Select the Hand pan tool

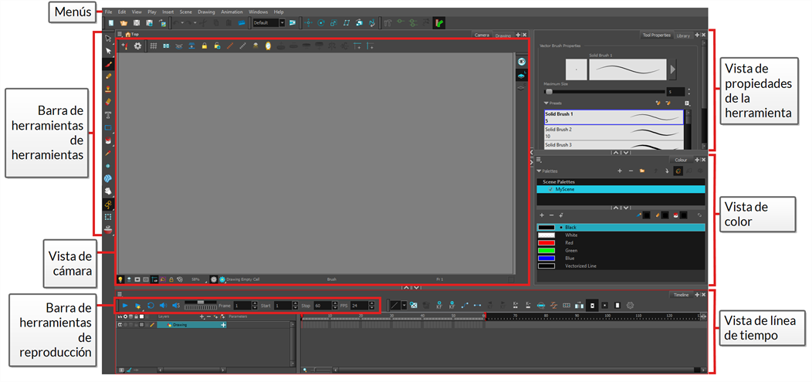(108, 191)
